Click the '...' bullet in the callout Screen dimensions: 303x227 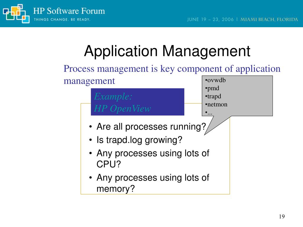pyautogui.click(x=209, y=113)
